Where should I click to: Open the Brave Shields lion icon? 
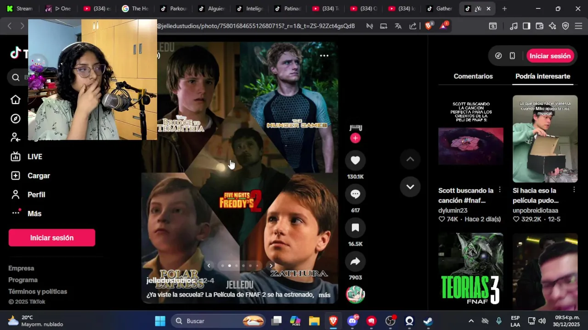click(x=429, y=26)
